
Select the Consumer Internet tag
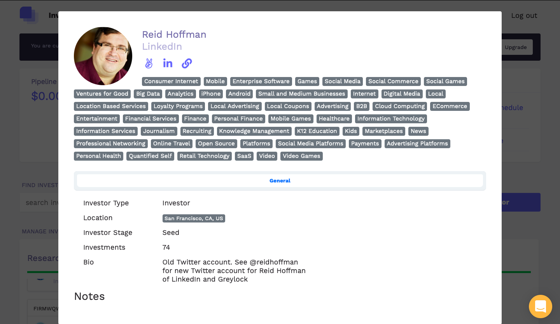[171, 81]
